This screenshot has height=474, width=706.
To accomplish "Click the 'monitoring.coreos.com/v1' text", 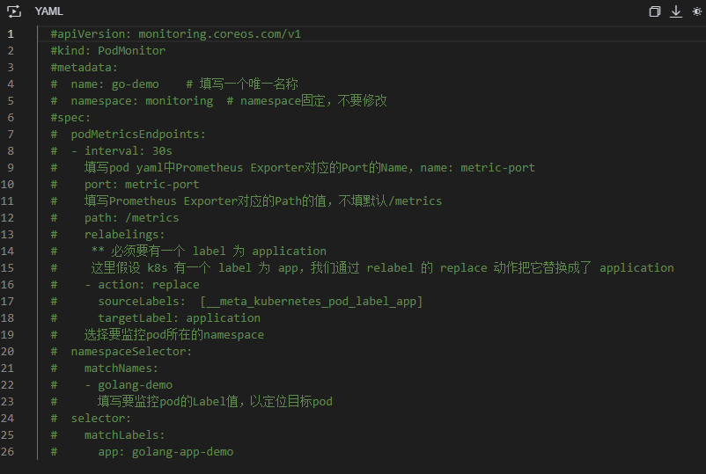I will point(220,34).
